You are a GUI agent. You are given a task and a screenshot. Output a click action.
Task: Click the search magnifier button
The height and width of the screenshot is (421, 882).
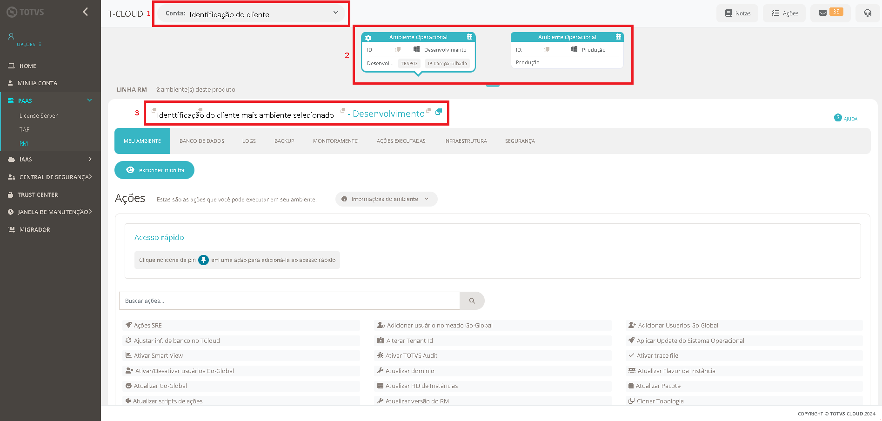click(472, 301)
